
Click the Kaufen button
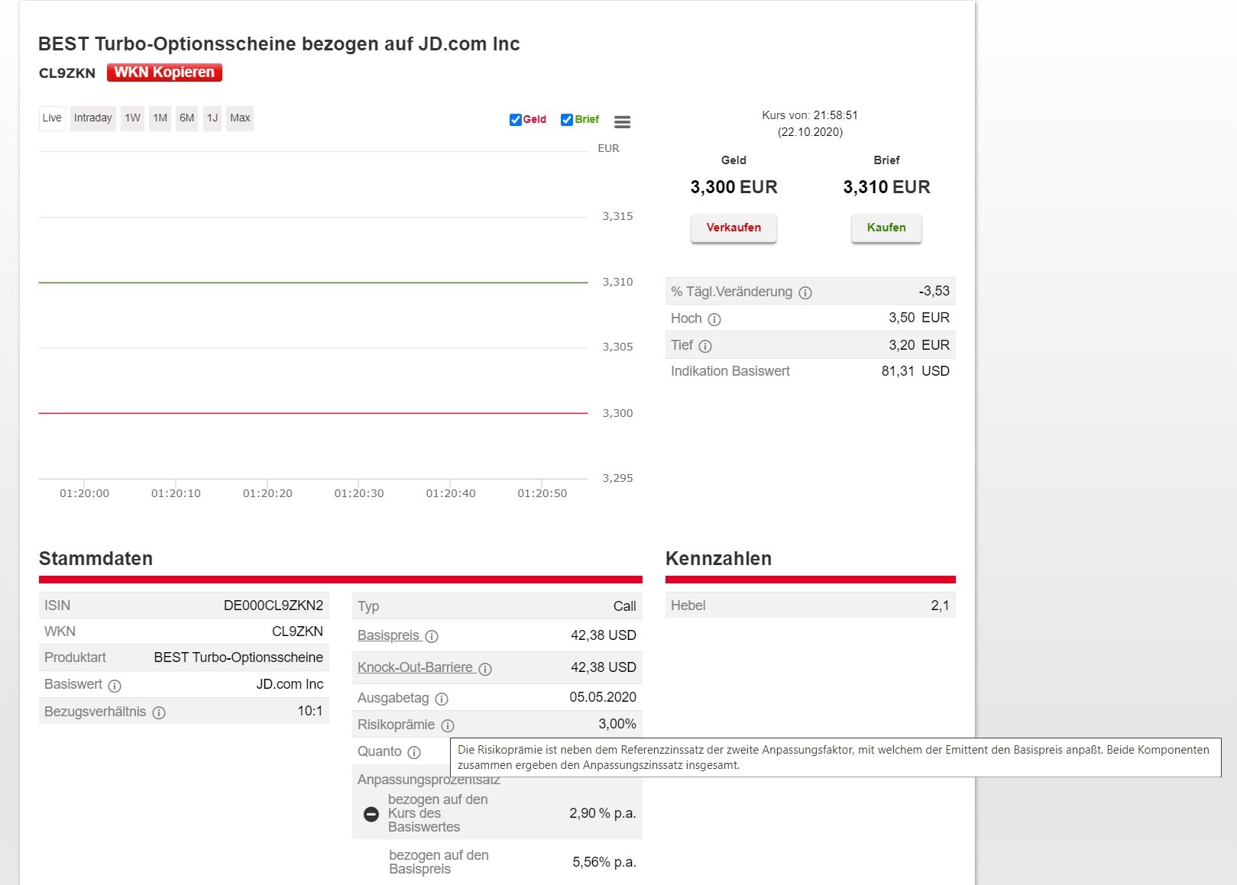click(886, 228)
